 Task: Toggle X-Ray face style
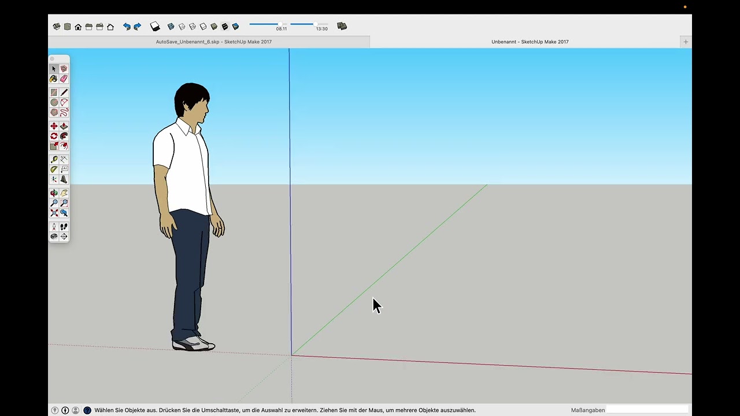click(171, 27)
